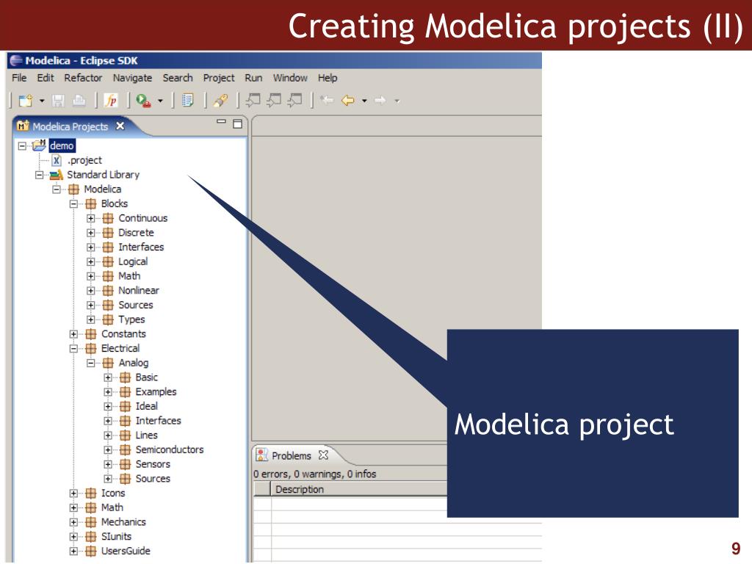Open the Back history dropdown arrow
Viewport: 752px width, 564px height.
coord(364,101)
